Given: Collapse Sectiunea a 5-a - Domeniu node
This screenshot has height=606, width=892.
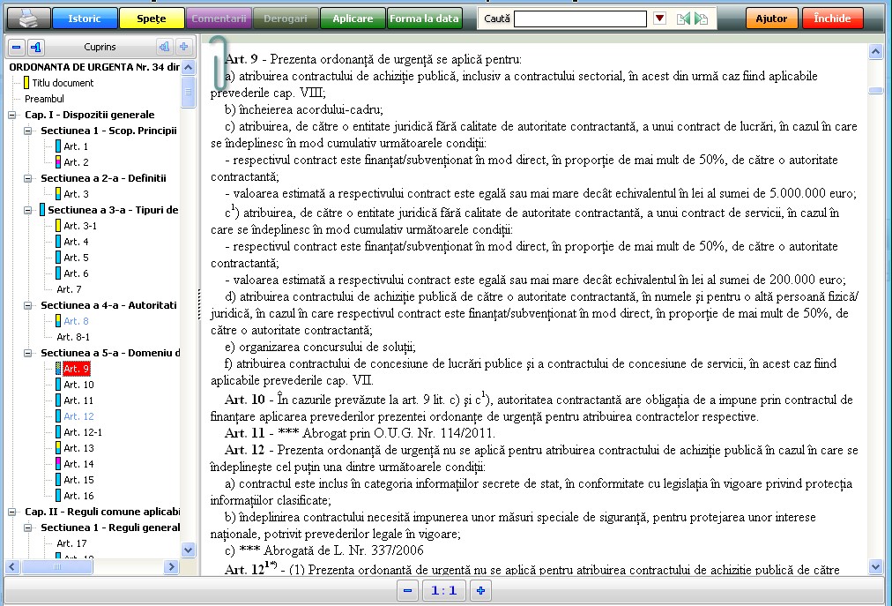Looking at the screenshot, I should [28, 353].
